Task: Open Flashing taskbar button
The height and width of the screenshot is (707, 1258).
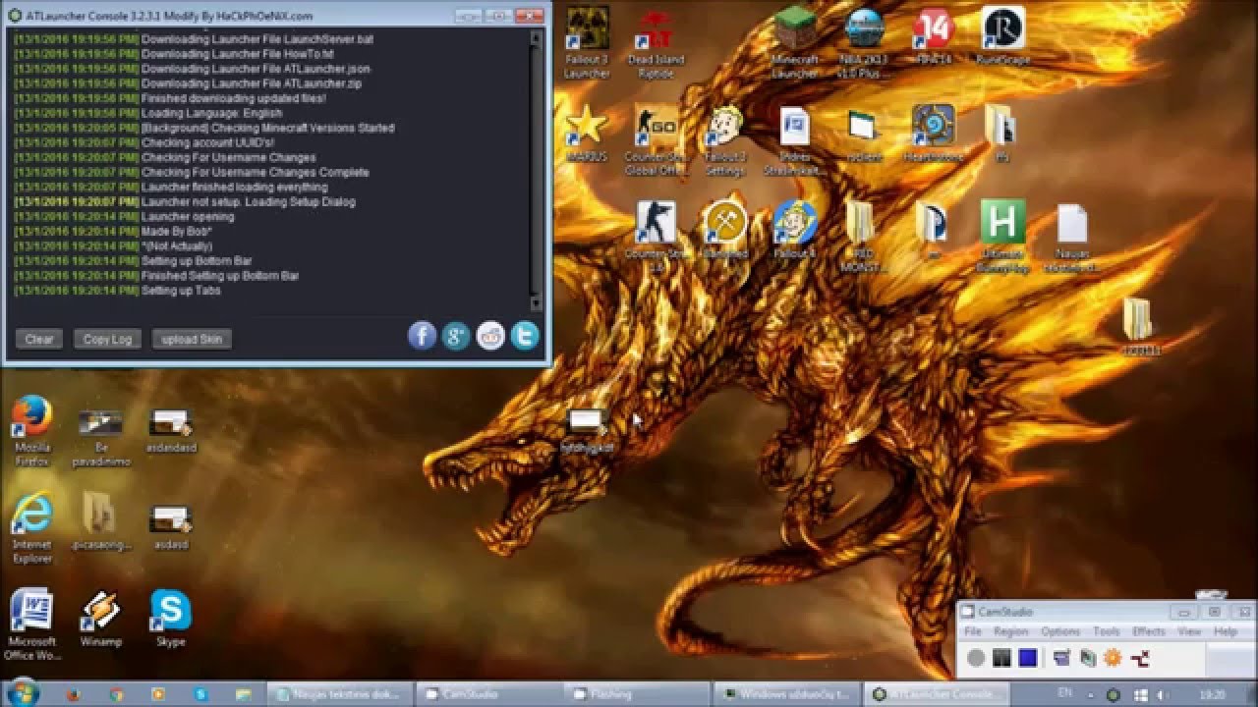Action: pyautogui.click(x=638, y=694)
